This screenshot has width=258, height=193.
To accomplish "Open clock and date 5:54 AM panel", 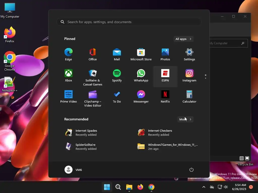I will (x=239, y=187).
